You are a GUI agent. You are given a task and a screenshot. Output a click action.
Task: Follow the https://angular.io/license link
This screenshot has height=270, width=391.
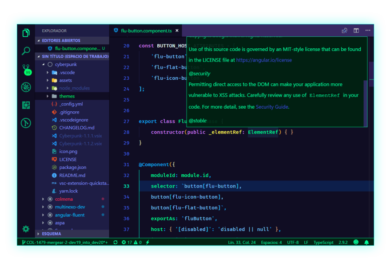(264, 60)
